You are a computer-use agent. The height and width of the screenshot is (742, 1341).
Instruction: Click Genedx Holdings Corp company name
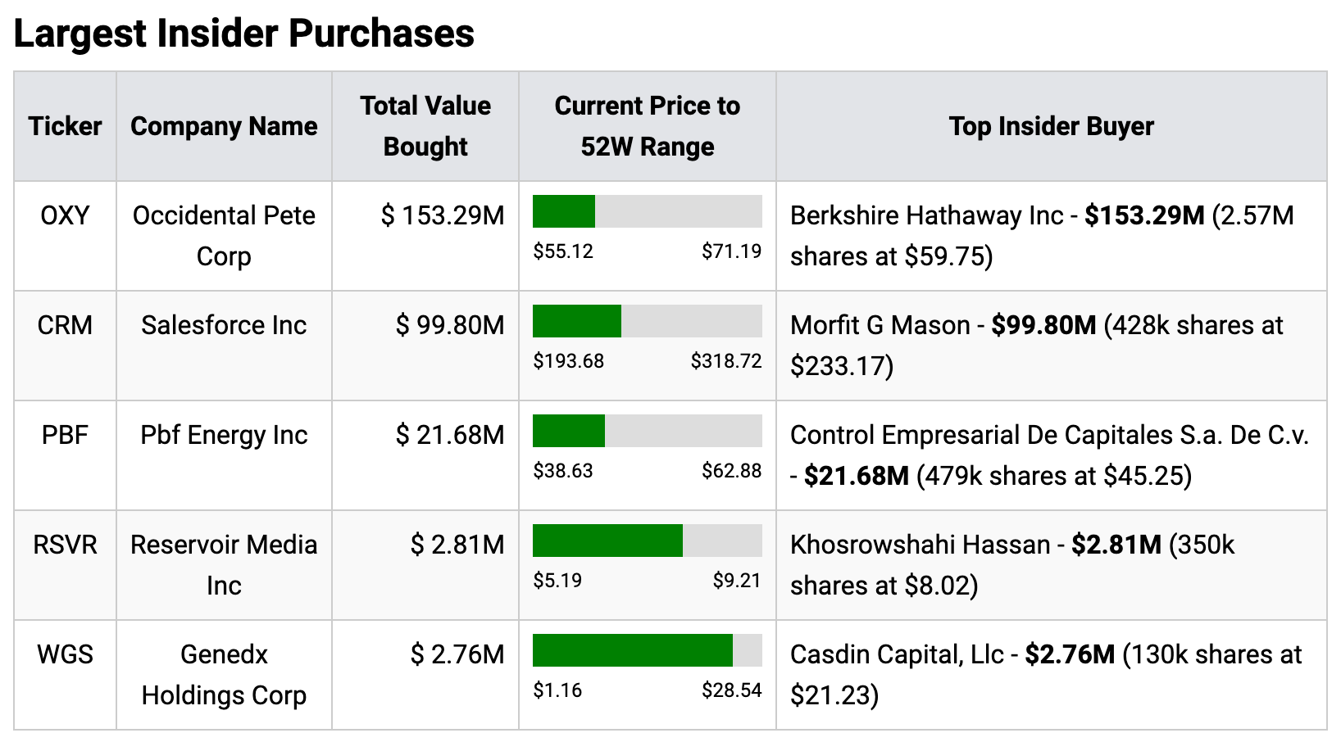pyautogui.click(x=224, y=675)
